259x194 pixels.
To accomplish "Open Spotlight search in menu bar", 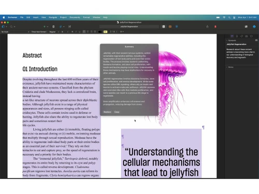I will (x=229, y=18).
